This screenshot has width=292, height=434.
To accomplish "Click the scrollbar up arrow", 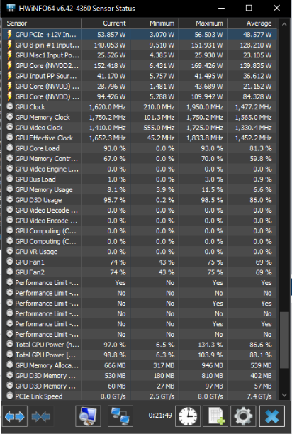I will 284,24.
